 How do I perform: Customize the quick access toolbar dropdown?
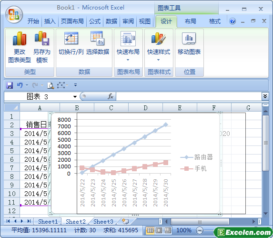[x=75, y=85]
